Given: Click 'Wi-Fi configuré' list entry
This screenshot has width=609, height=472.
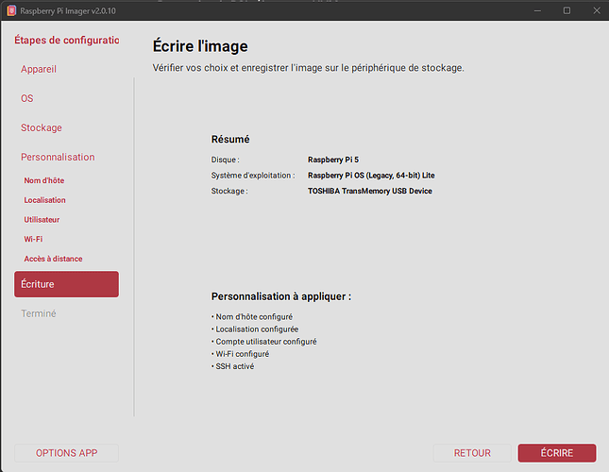Looking at the screenshot, I should pyautogui.click(x=243, y=354).
